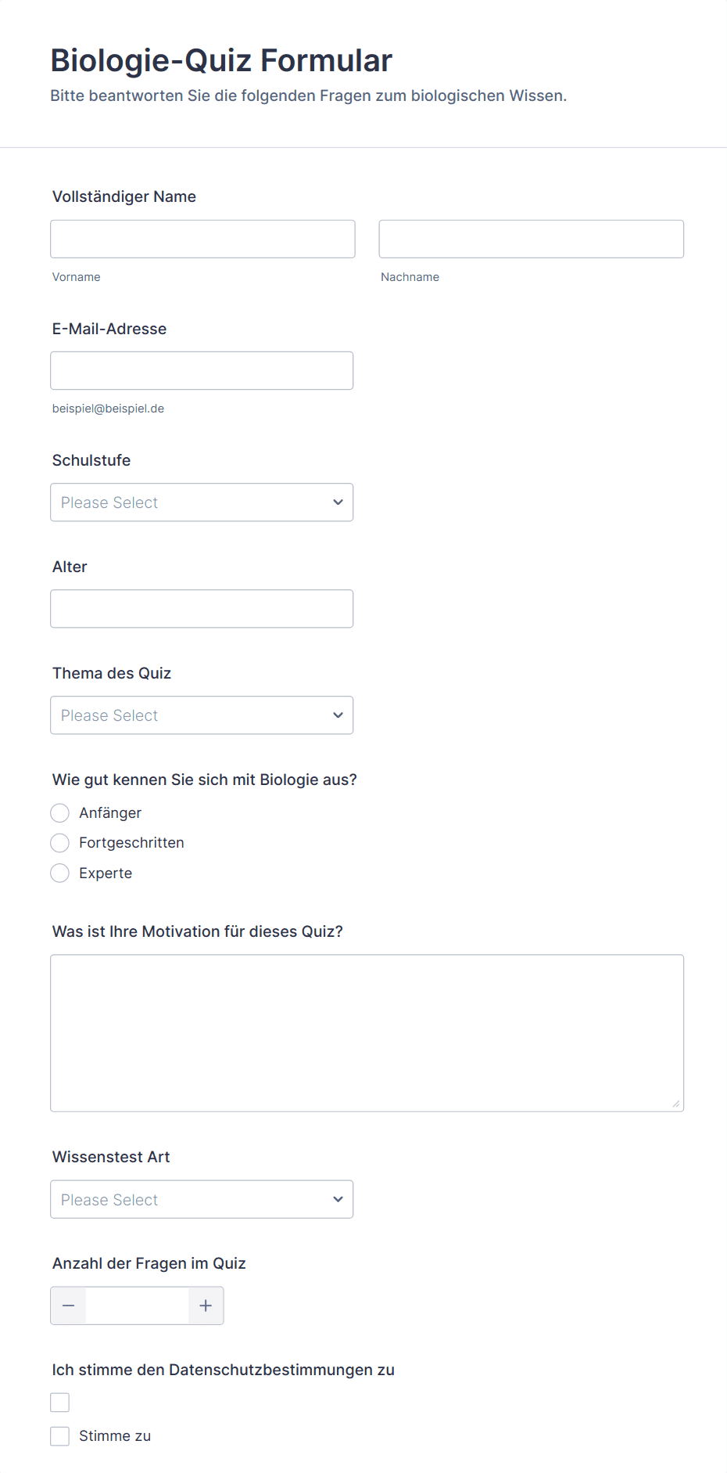Image resolution: width=727 pixels, height=1473 pixels.
Task: Check the Stimme zu checkbox
Action: click(x=60, y=1436)
